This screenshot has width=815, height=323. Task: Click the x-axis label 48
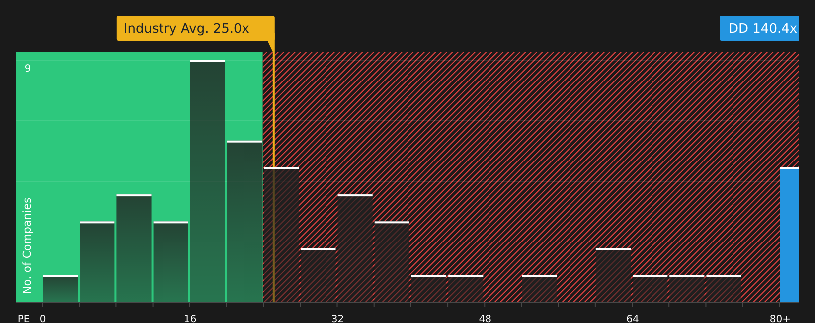(485, 318)
